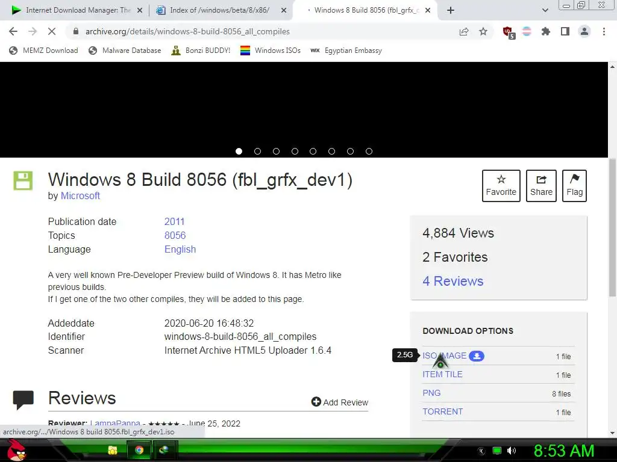The height and width of the screenshot is (462, 617).
Task: Open the MEMZ Download bookmark
Action: click(43, 51)
